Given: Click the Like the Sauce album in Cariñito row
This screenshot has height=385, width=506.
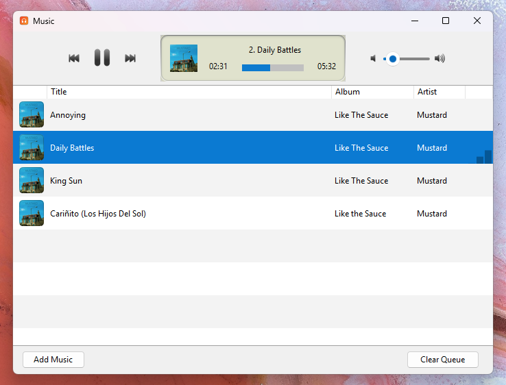Looking at the screenshot, I should click(361, 214).
